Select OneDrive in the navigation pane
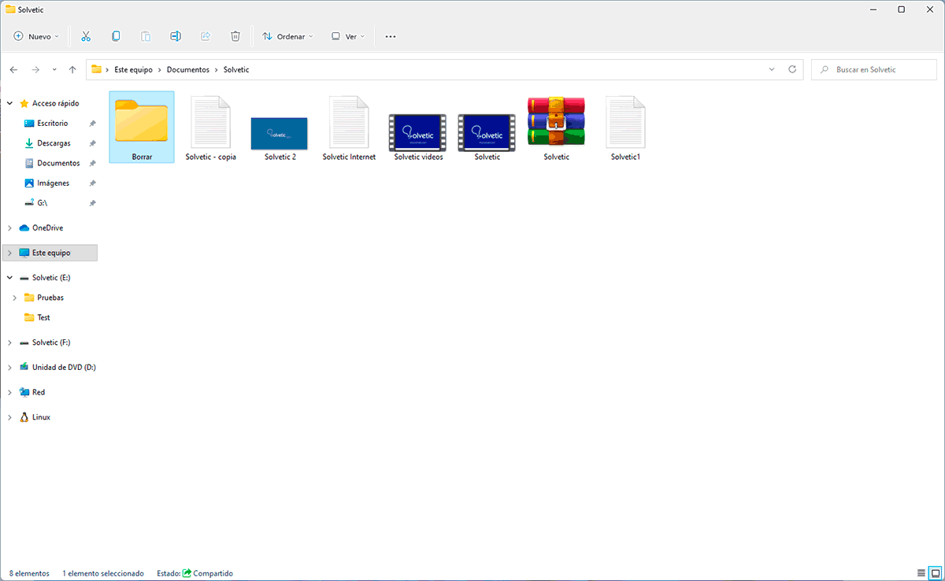 point(47,228)
